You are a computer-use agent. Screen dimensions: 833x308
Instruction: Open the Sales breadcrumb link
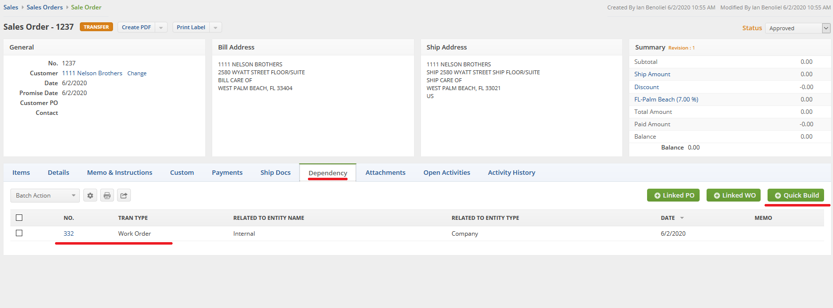(x=11, y=7)
